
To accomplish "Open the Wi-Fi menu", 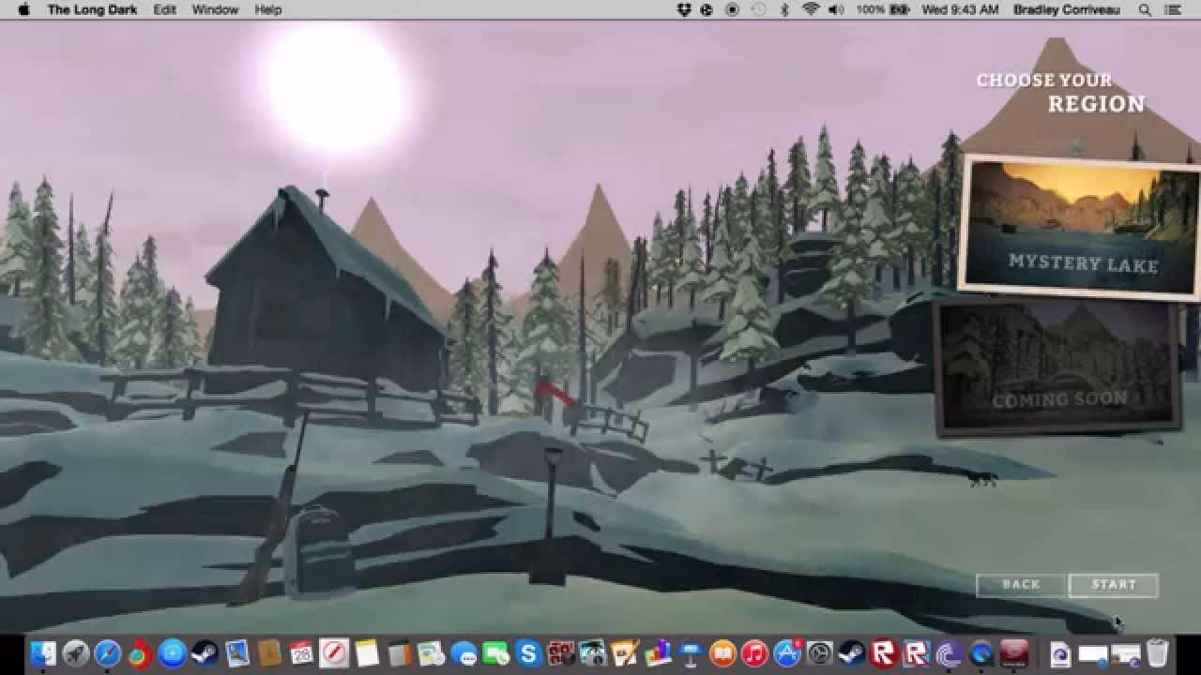I will coord(810,9).
